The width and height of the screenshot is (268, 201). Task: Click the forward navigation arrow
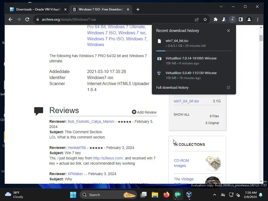click(x=19, y=19)
